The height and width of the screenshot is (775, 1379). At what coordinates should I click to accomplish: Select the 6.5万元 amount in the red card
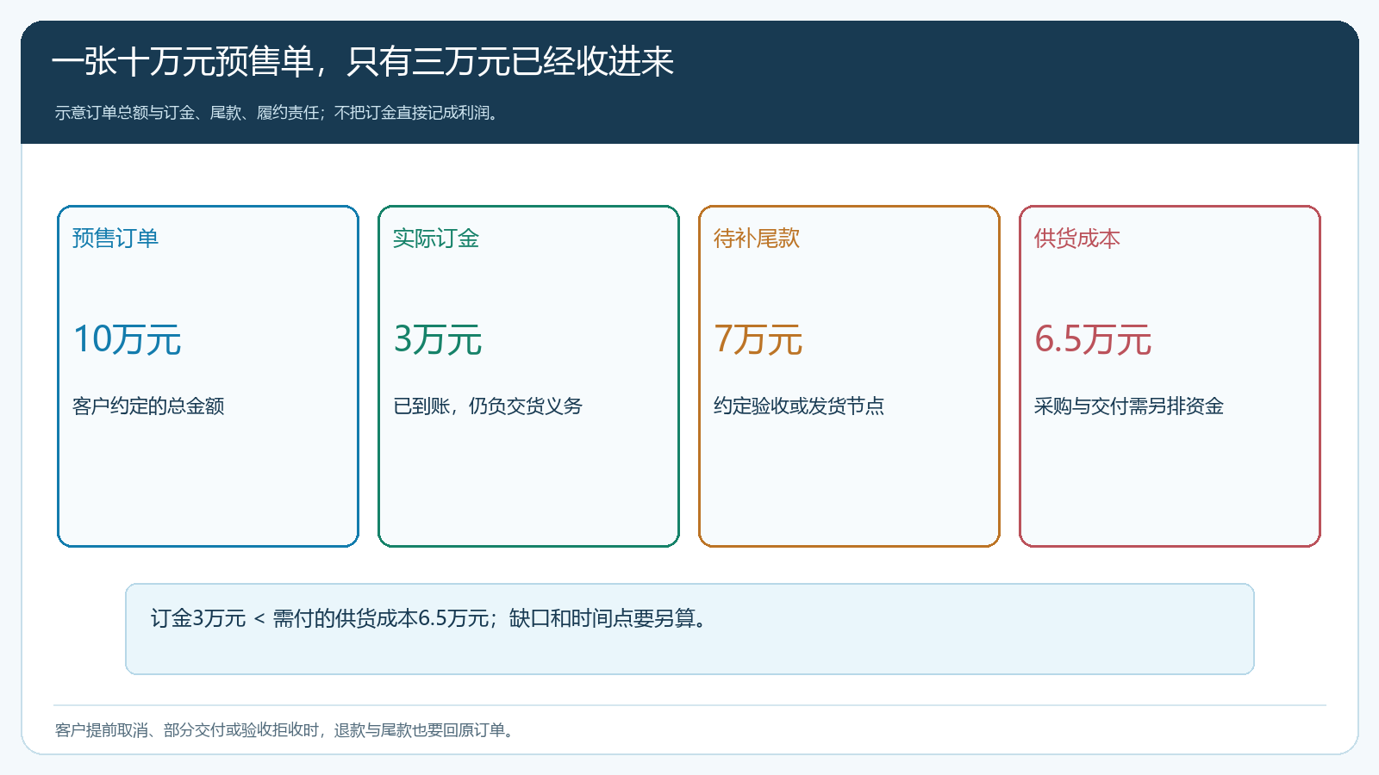coord(1093,339)
